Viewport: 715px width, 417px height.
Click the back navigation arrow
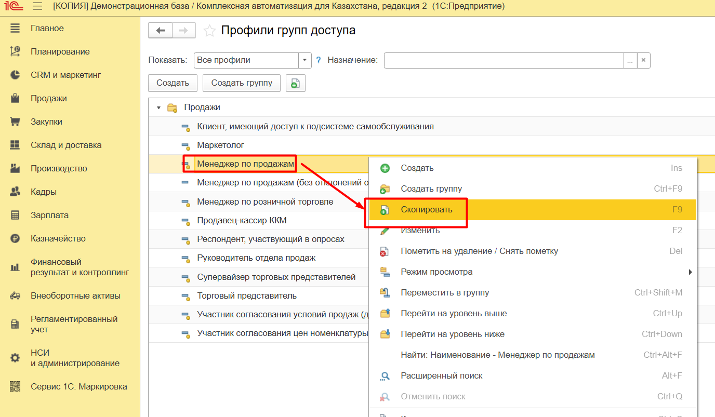tap(161, 31)
